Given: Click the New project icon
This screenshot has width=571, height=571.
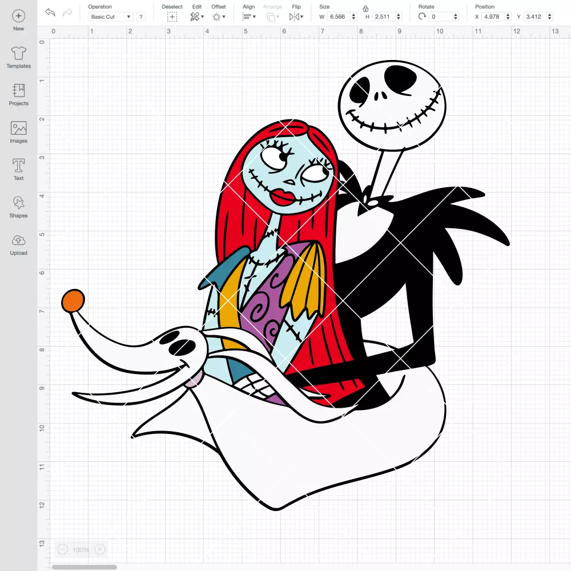Looking at the screenshot, I should (19, 16).
